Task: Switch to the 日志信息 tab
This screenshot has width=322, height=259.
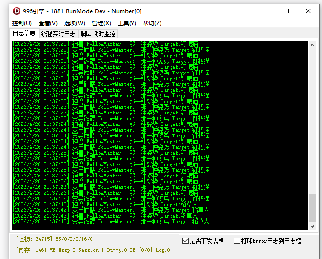Action: 24,33
